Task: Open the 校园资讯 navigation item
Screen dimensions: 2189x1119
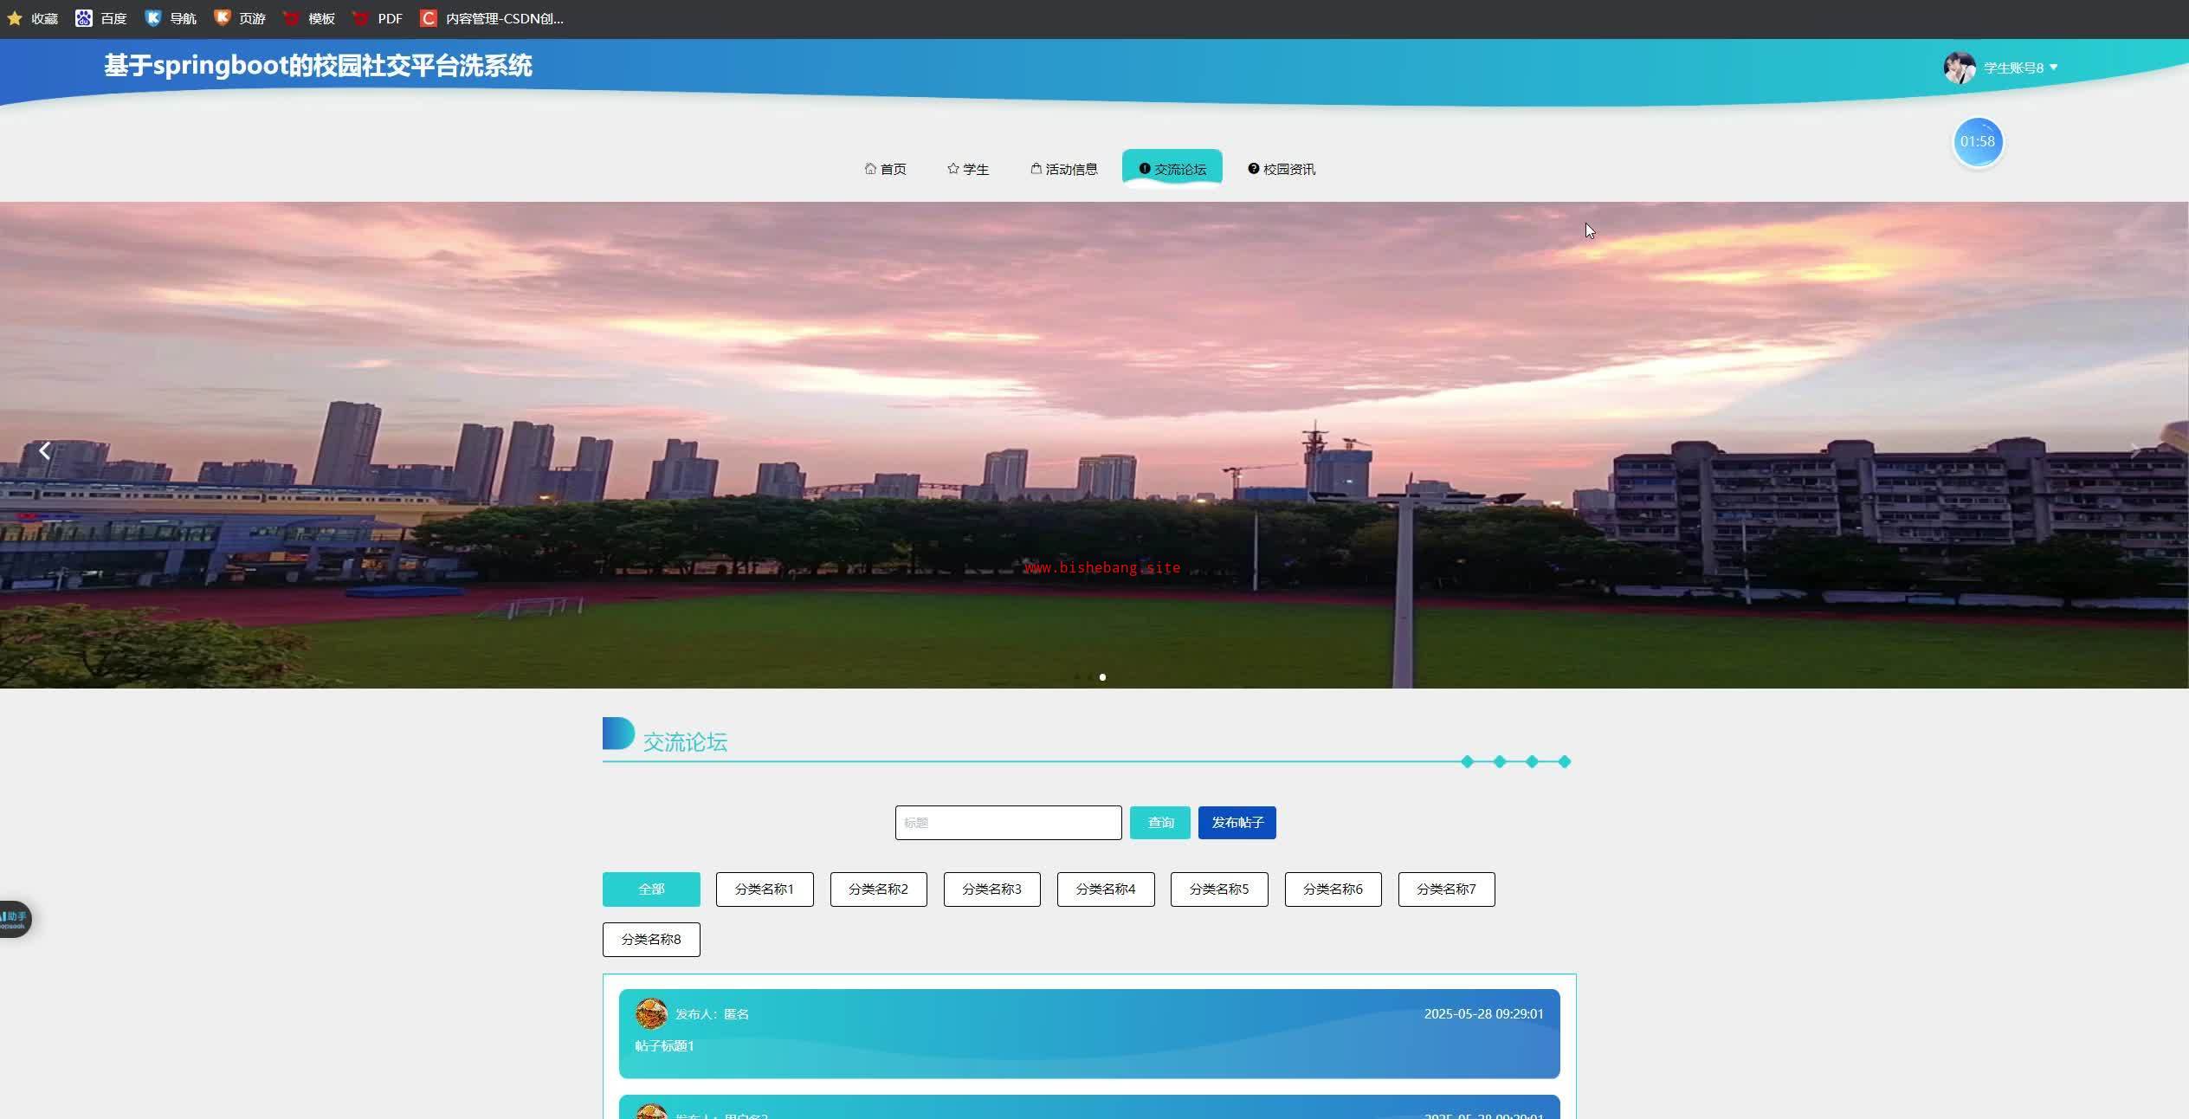Action: click(x=1281, y=169)
